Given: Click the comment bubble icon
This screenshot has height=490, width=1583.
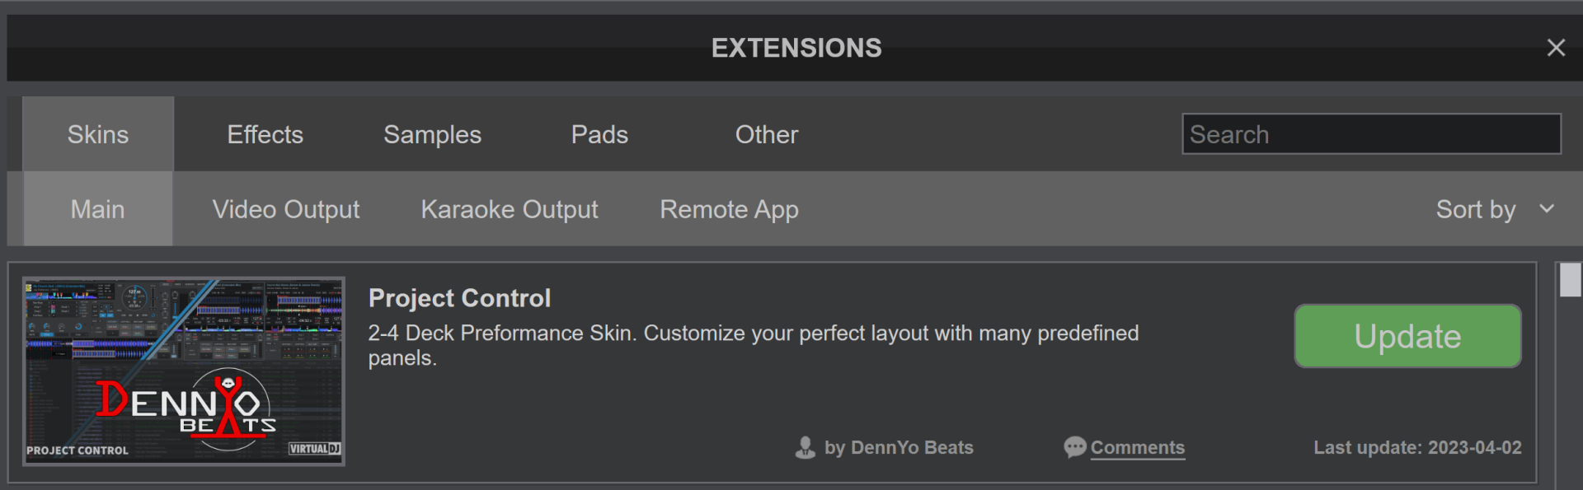Looking at the screenshot, I should tap(1073, 447).
